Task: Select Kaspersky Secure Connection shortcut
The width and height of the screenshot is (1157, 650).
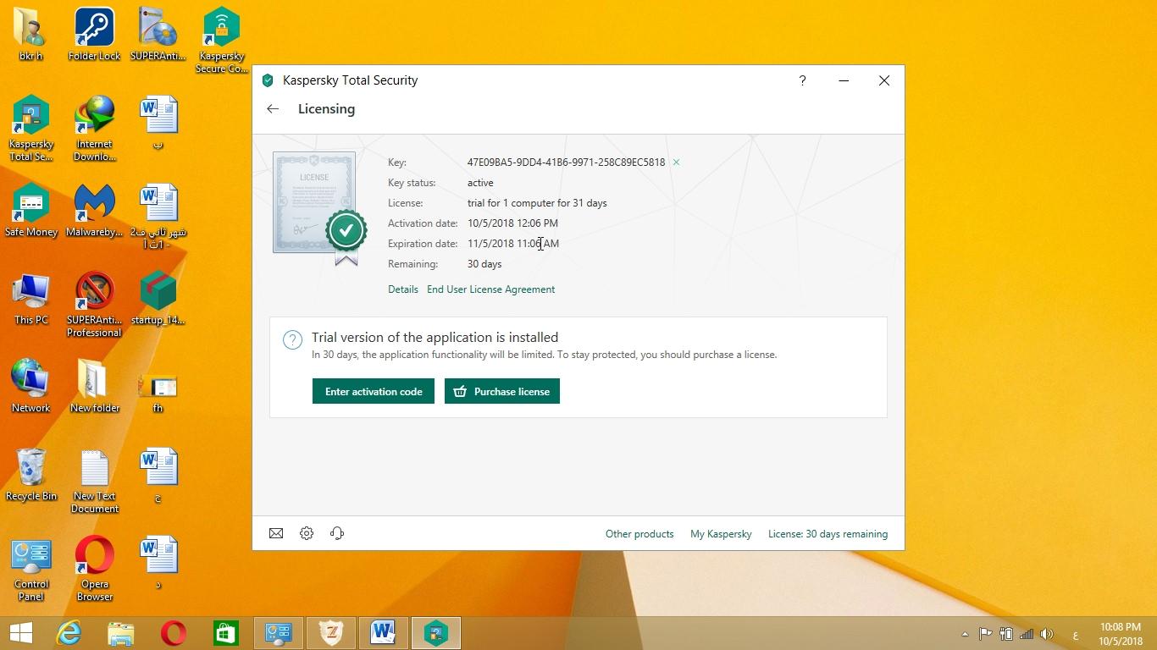Action: [x=221, y=41]
